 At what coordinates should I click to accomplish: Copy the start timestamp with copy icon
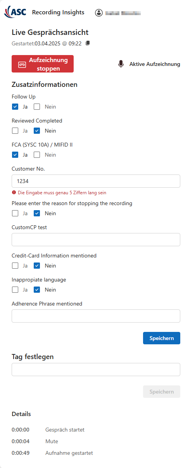coord(88,43)
